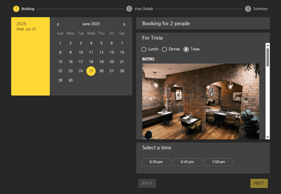Select June 24 on the calendar

(81, 71)
